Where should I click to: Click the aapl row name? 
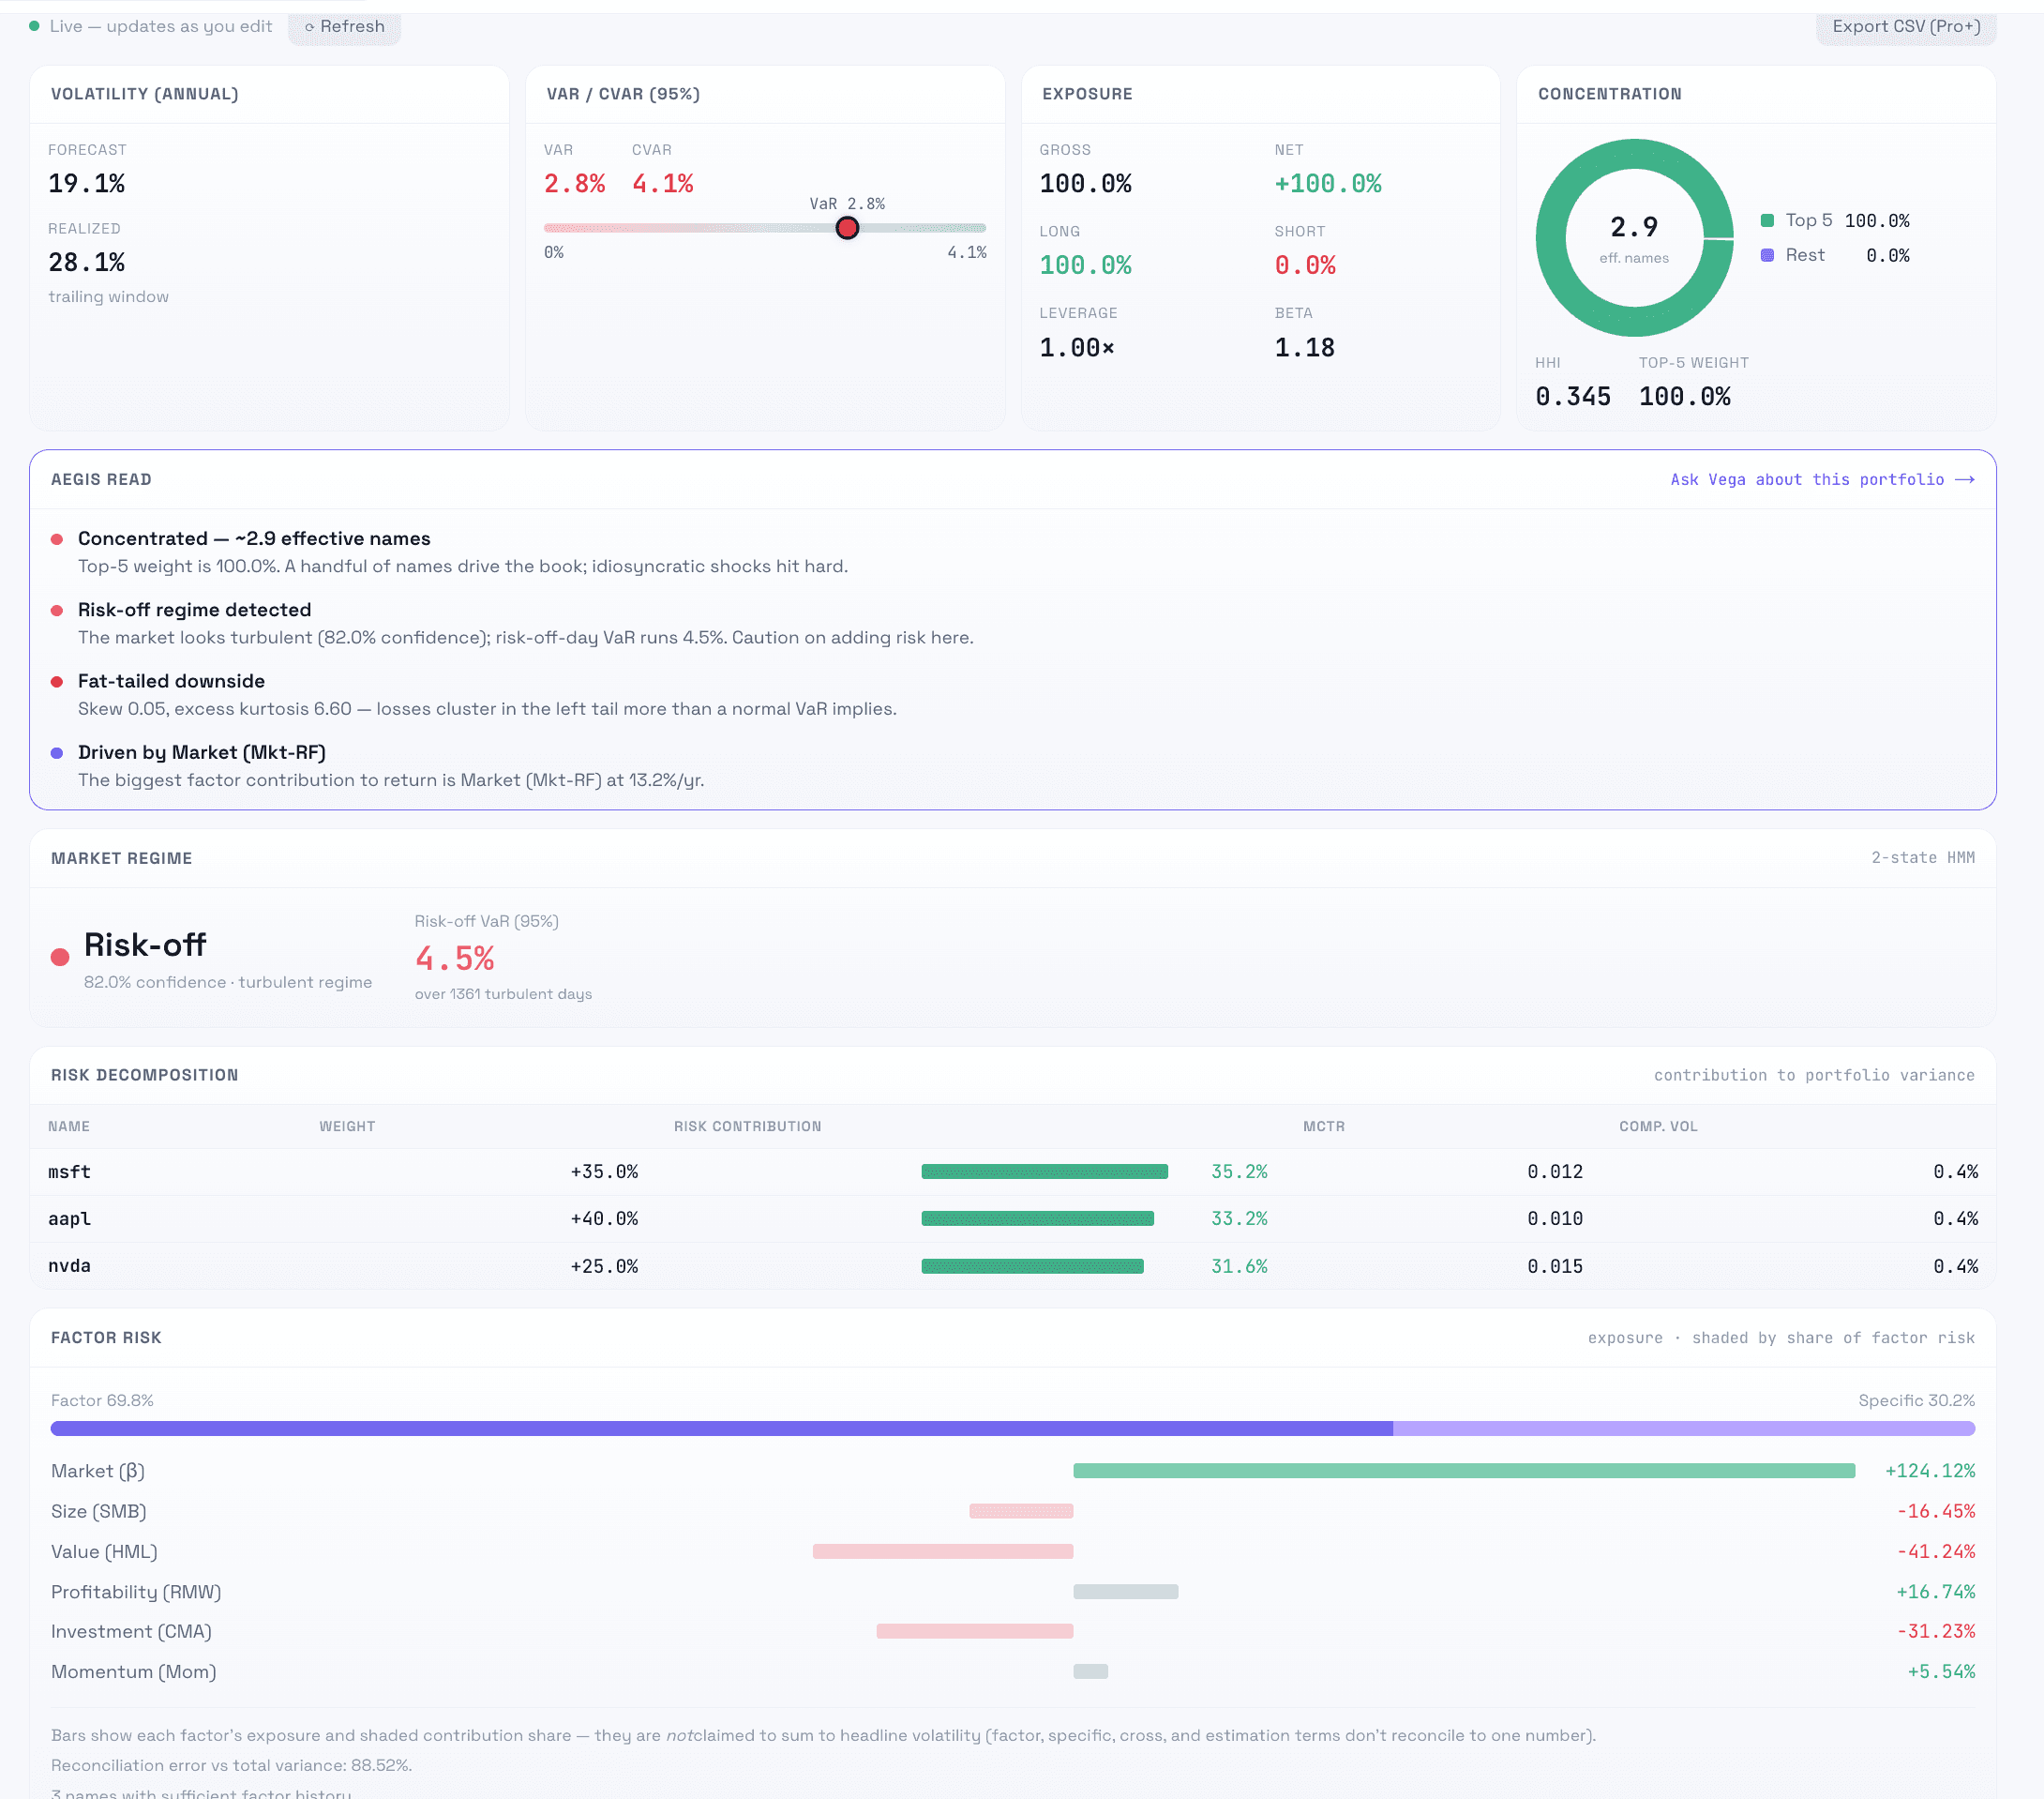69,1218
